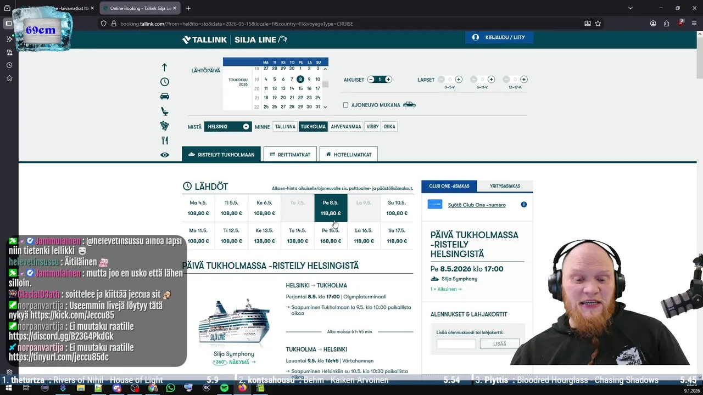Click the eye icon in booking sidebar

tap(165, 155)
